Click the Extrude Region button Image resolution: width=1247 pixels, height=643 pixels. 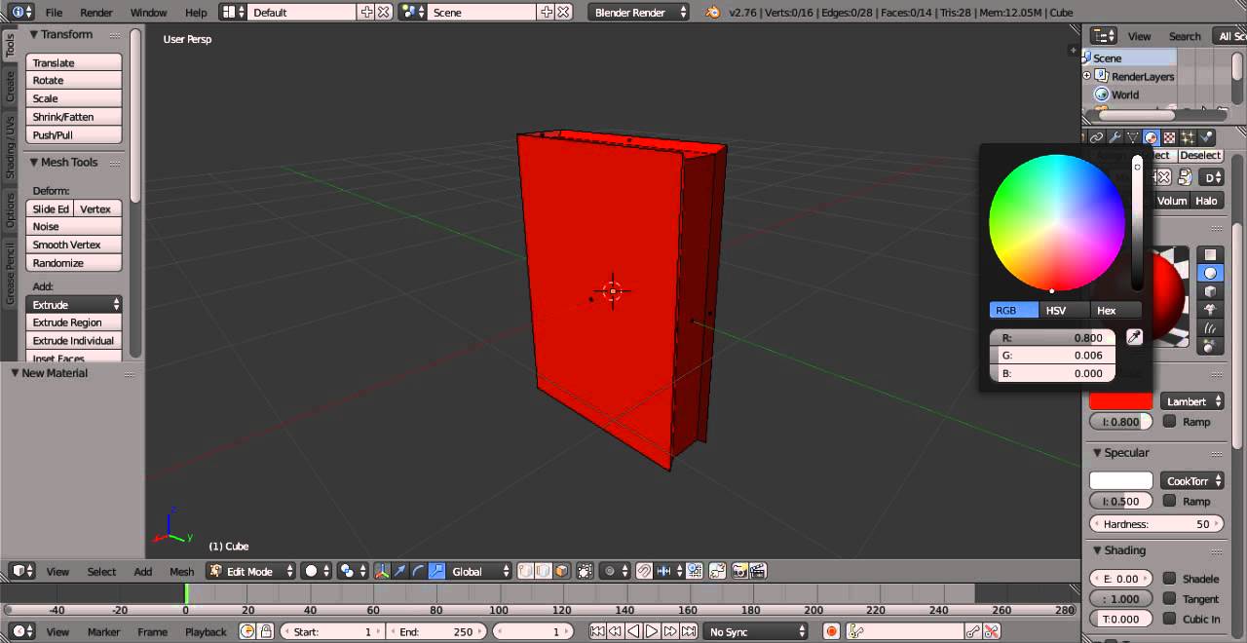point(74,321)
